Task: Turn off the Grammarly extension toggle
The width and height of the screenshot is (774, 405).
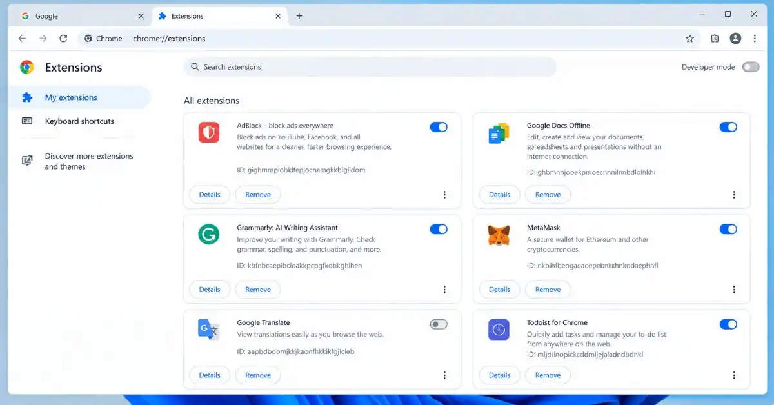Action: click(x=439, y=229)
